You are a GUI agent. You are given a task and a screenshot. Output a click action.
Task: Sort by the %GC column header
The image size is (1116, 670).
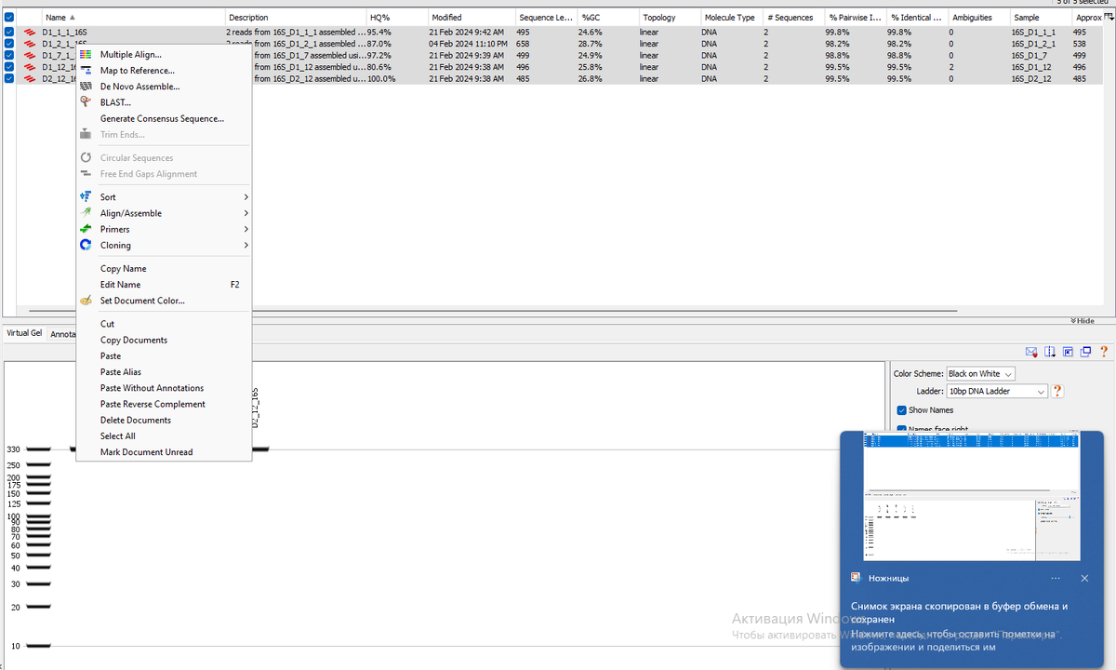[607, 17]
